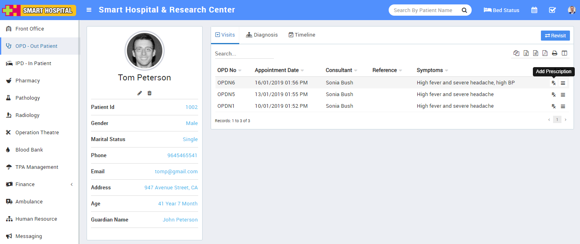This screenshot has width=580, height=244.
Task: Open the Timeline tab
Action: [301, 35]
